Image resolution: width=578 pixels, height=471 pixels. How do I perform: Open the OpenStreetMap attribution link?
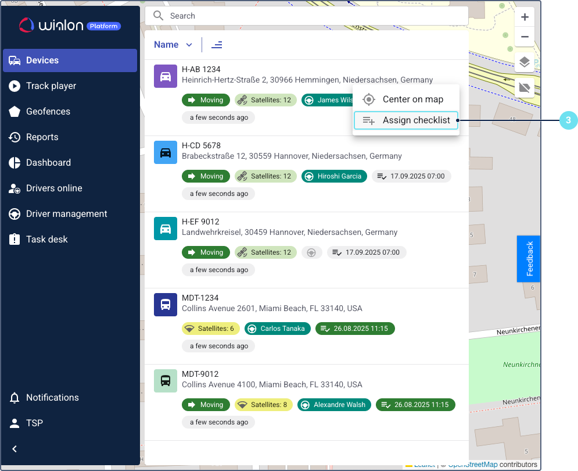[472, 465]
